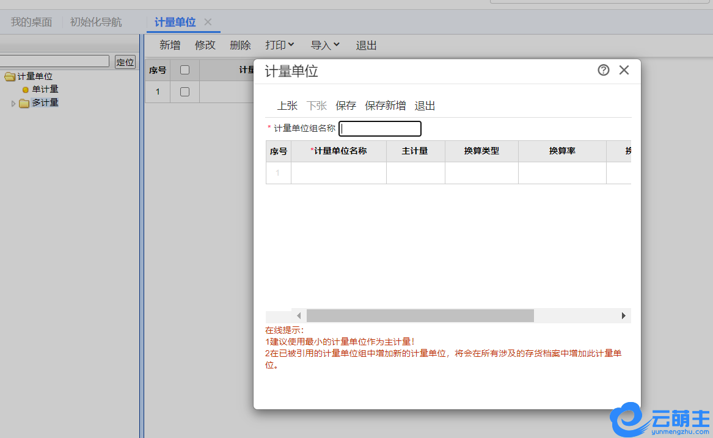Open the 打印 dropdown menu
The height and width of the screenshot is (438, 713).
pos(280,45)
